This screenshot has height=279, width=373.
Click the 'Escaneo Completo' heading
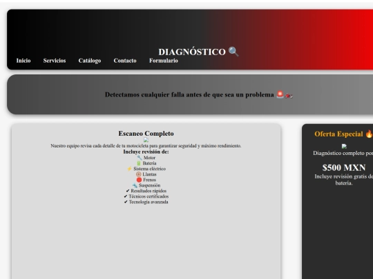click(146, 134)
